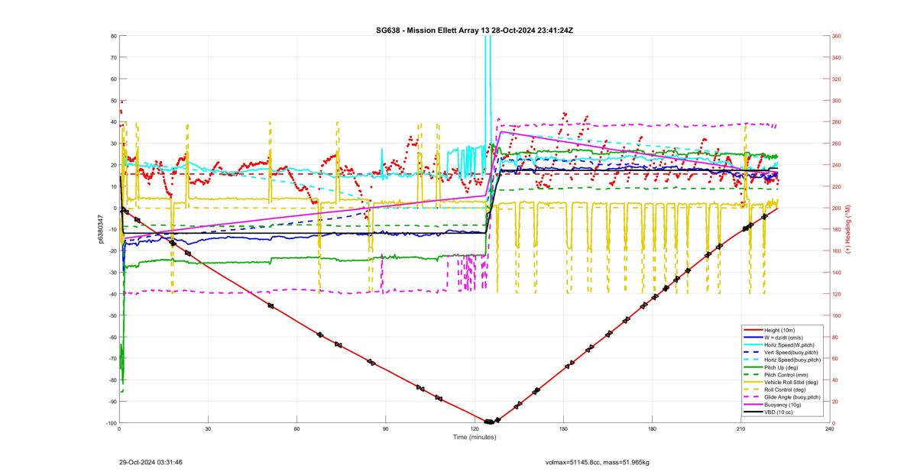Click the "Horiz Speed(buoy,pitch)" legend label
The height and width of the screenshot is (475, 917).
pyautogui.click(x=792, y=360)
